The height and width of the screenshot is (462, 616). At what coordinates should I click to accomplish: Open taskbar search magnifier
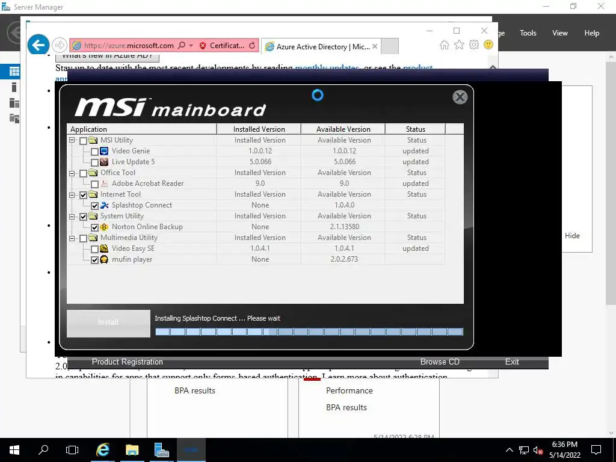click(43, 450)
